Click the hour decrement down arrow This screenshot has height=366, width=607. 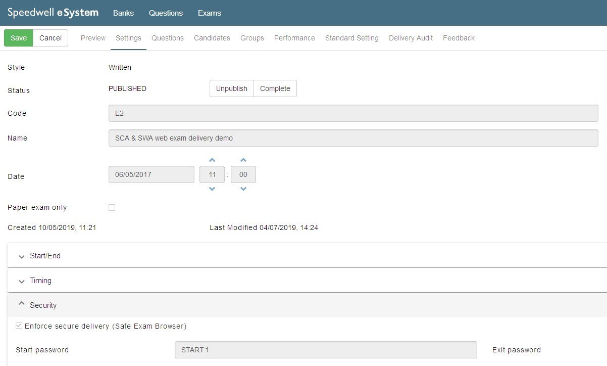[x=212, y=189]
